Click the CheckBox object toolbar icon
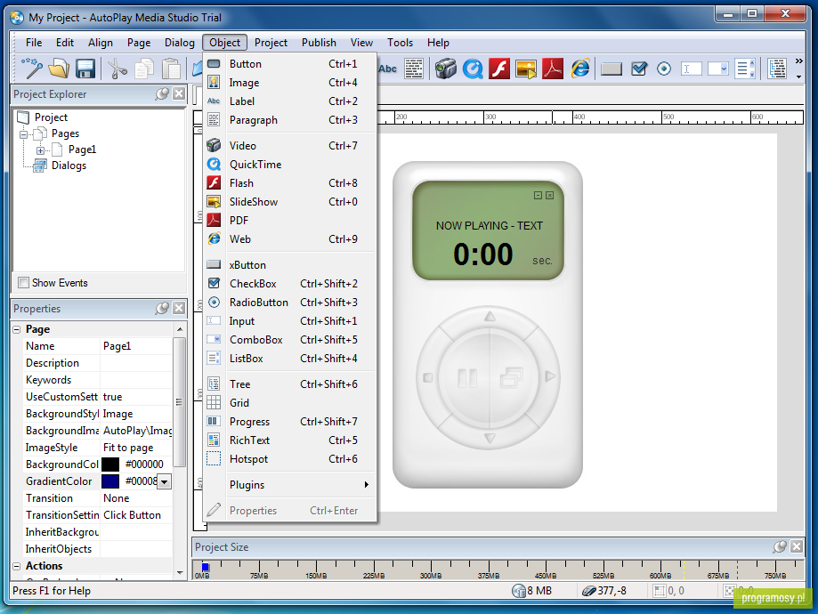Screen dimensions: 818x614 pos(638,69)
